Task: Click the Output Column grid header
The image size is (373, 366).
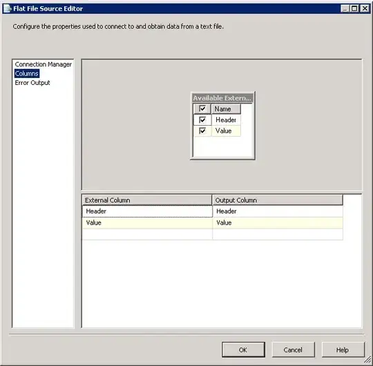Action: [278, 200]
